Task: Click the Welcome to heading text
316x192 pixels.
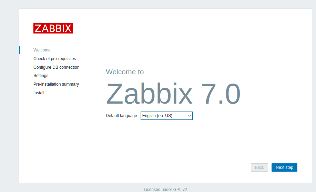Action: coord(125,72)
